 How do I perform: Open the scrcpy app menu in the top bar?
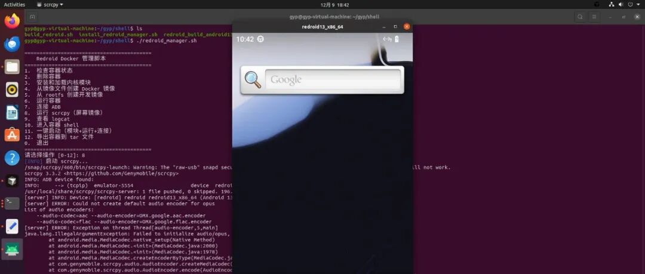[50, 5]
